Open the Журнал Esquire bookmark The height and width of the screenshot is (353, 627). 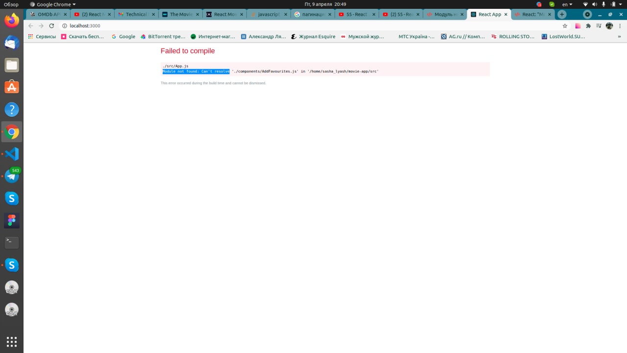[x=313, y=36]
